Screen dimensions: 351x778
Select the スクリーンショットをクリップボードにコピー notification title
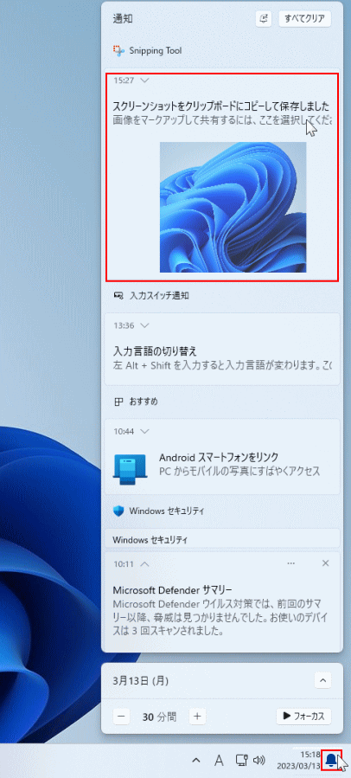click(221, 106)
